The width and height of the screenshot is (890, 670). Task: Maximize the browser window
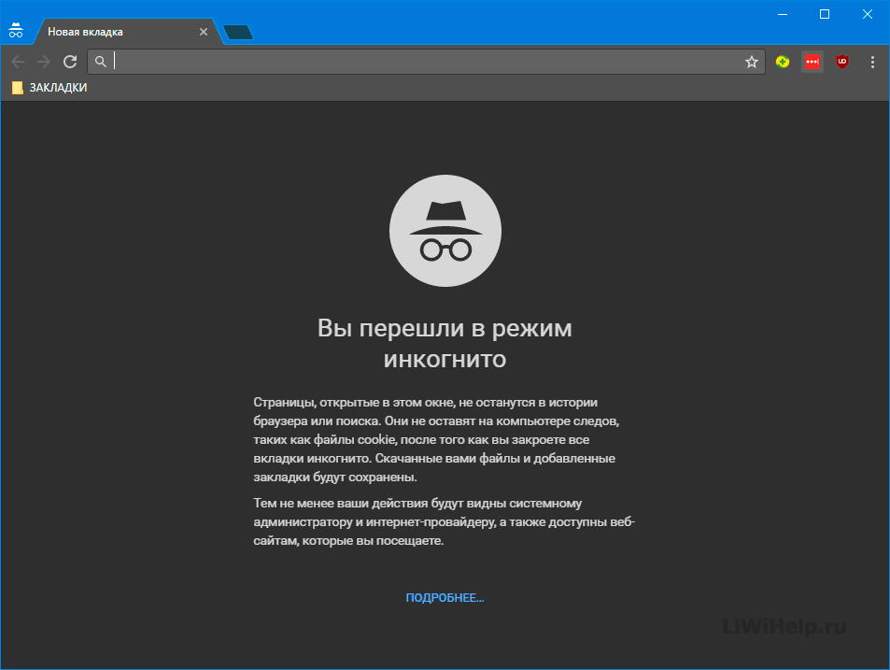tap(825, 14)
